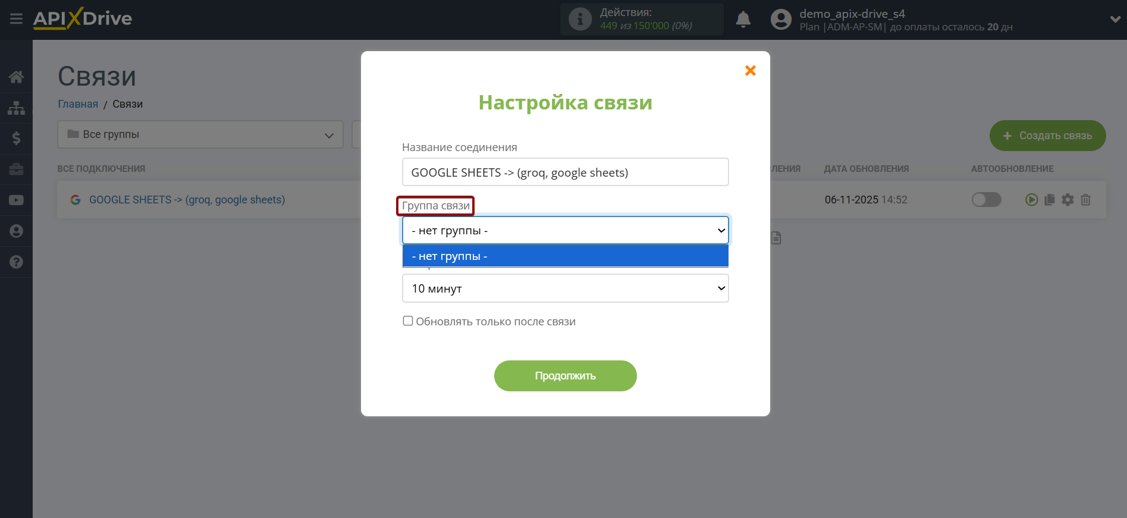Click the demo_apix-drive_s4 account name
The height and width of the screenshot is (518, 1127).
pyautogui.click(x=852, y=14)
